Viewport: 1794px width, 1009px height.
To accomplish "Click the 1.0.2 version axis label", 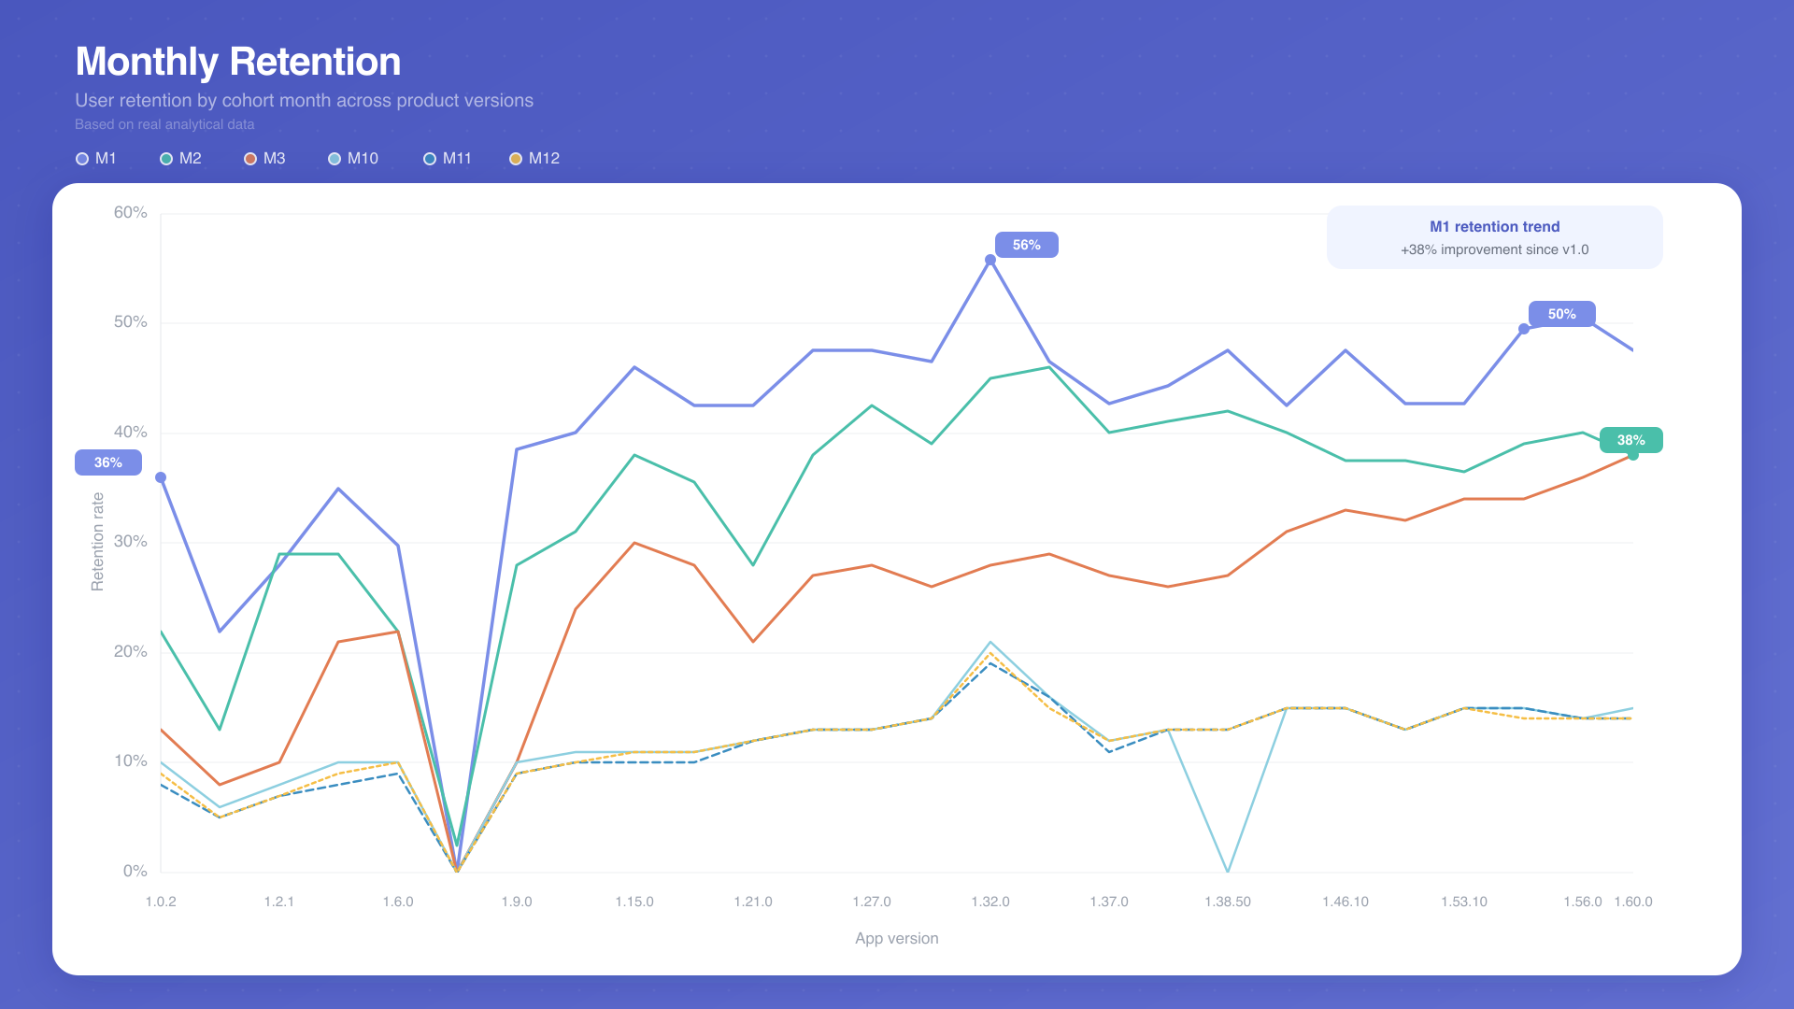I will [161, 902].
